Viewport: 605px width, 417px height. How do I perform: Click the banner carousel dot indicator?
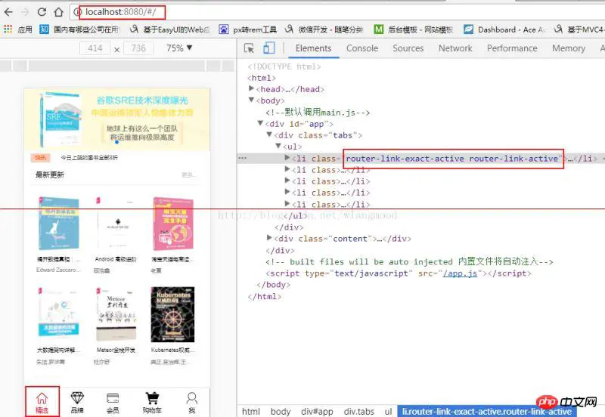point(117,142)
